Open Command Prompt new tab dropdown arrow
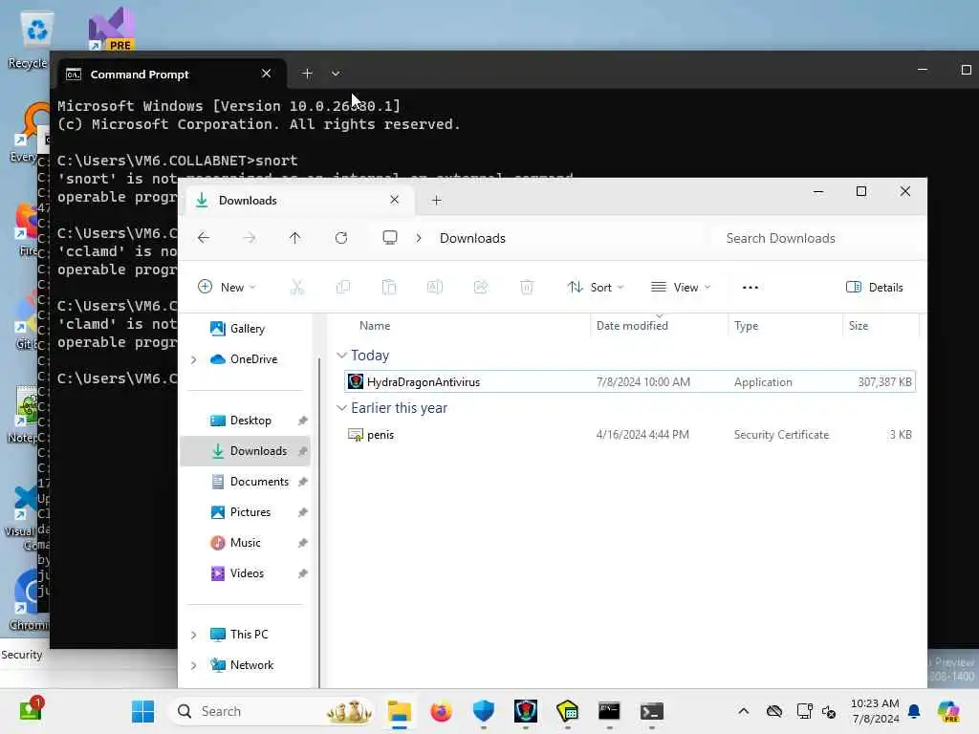979x734 pixels. [336, 74]
